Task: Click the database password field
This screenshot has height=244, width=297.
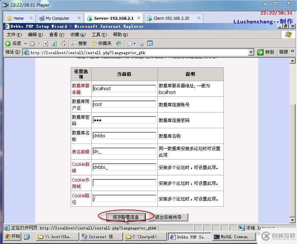Action: pyautogui.click(x=124, y=120)
